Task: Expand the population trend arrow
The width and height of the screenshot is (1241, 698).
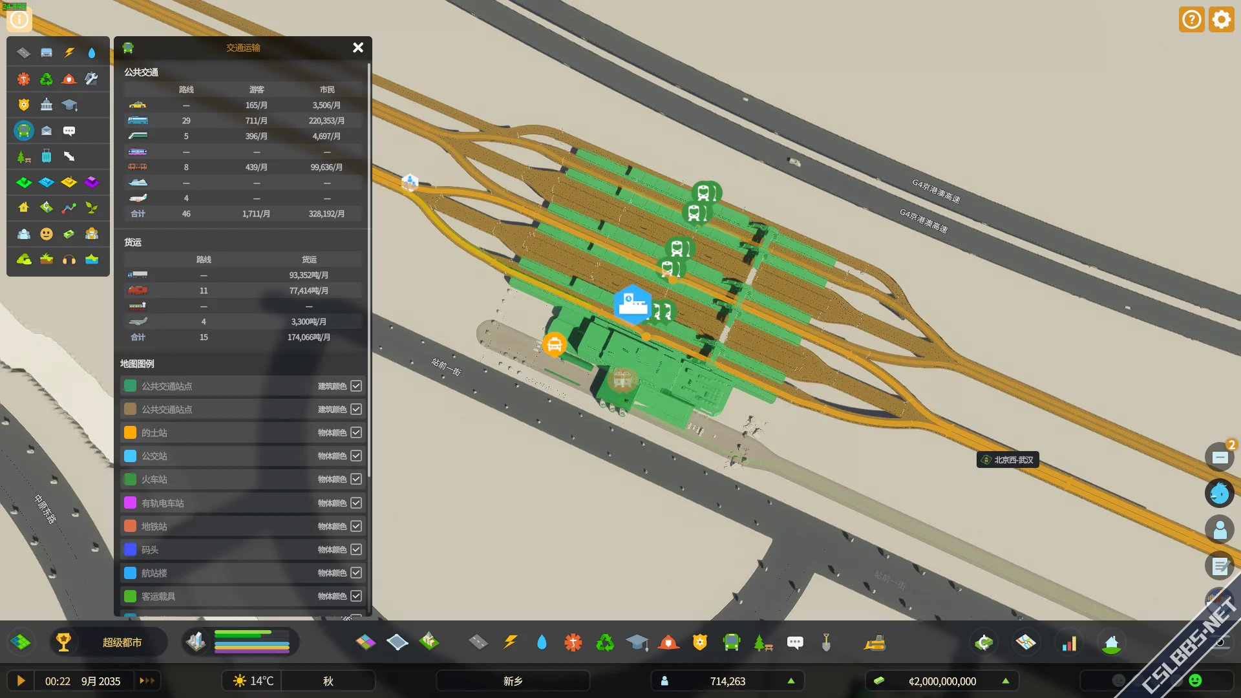Action: tap(790, 681)
